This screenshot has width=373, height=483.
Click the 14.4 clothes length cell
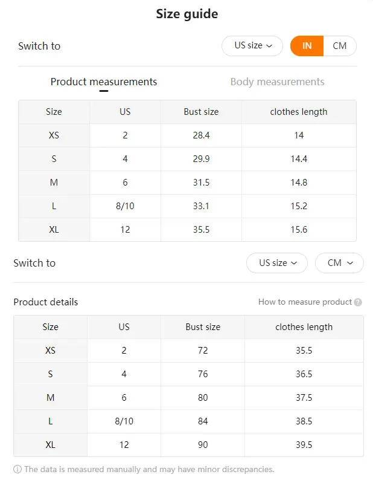[299, 159]
